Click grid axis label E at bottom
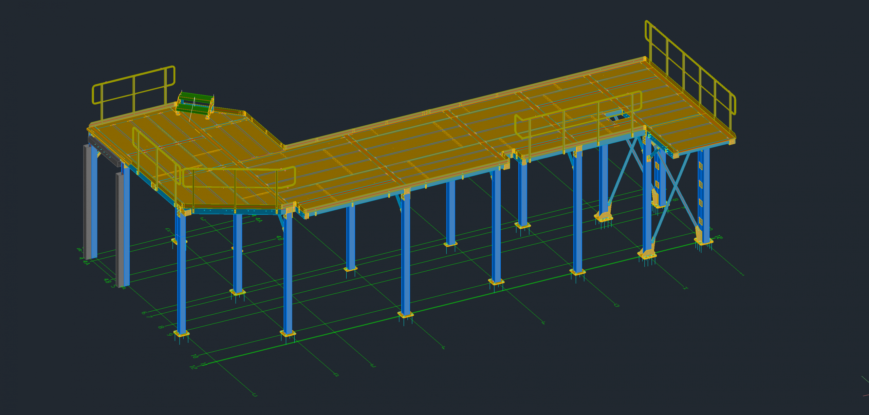The image size is (869, 415). (373, 366)
